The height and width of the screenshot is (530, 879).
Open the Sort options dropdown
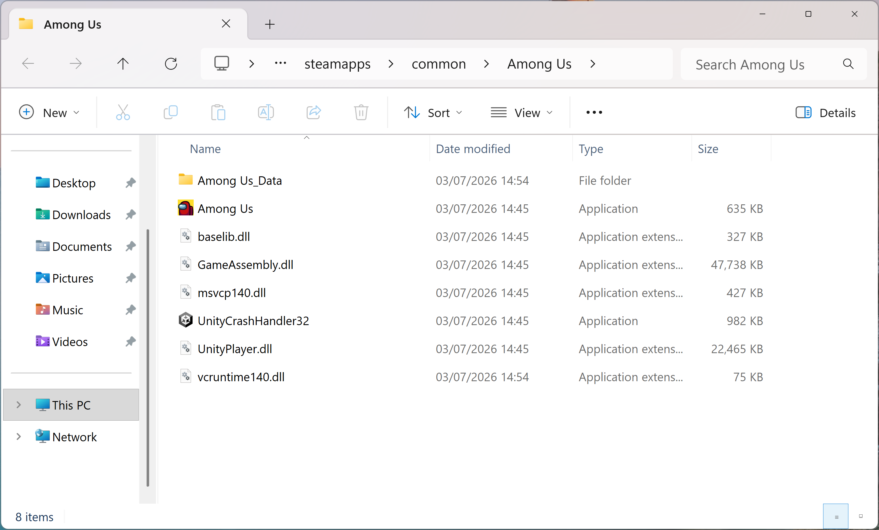pyautogui.click(x=433, y=113)
